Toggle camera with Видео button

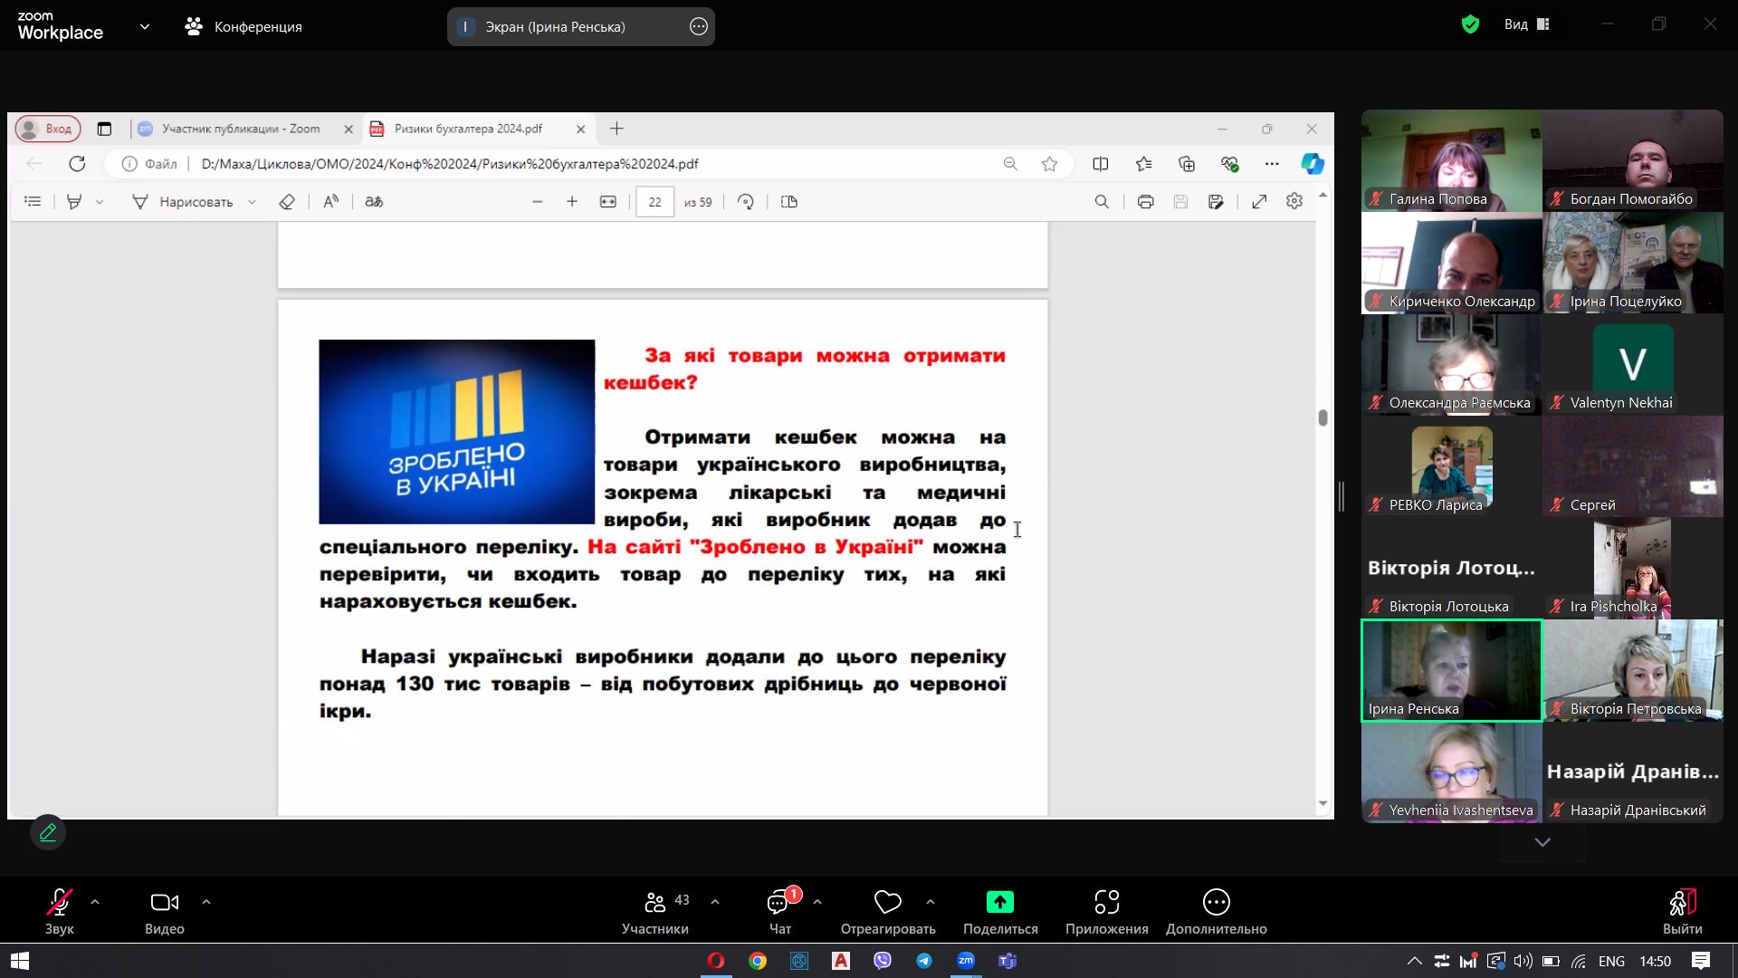(x=164, y=903)
